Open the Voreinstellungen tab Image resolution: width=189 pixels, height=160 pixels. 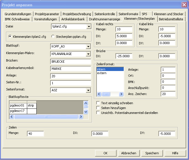click(46, 19)
